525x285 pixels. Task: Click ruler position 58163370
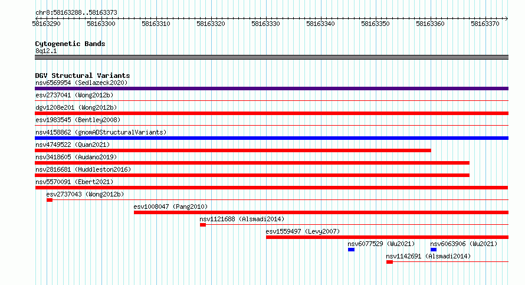point(485,24)
